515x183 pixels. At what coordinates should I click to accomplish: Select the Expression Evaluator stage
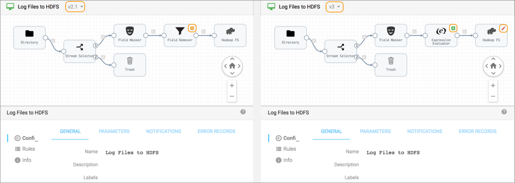click(x=441, y=35)
